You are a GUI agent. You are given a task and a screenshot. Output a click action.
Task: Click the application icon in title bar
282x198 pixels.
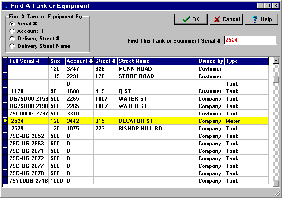[6, 6]
